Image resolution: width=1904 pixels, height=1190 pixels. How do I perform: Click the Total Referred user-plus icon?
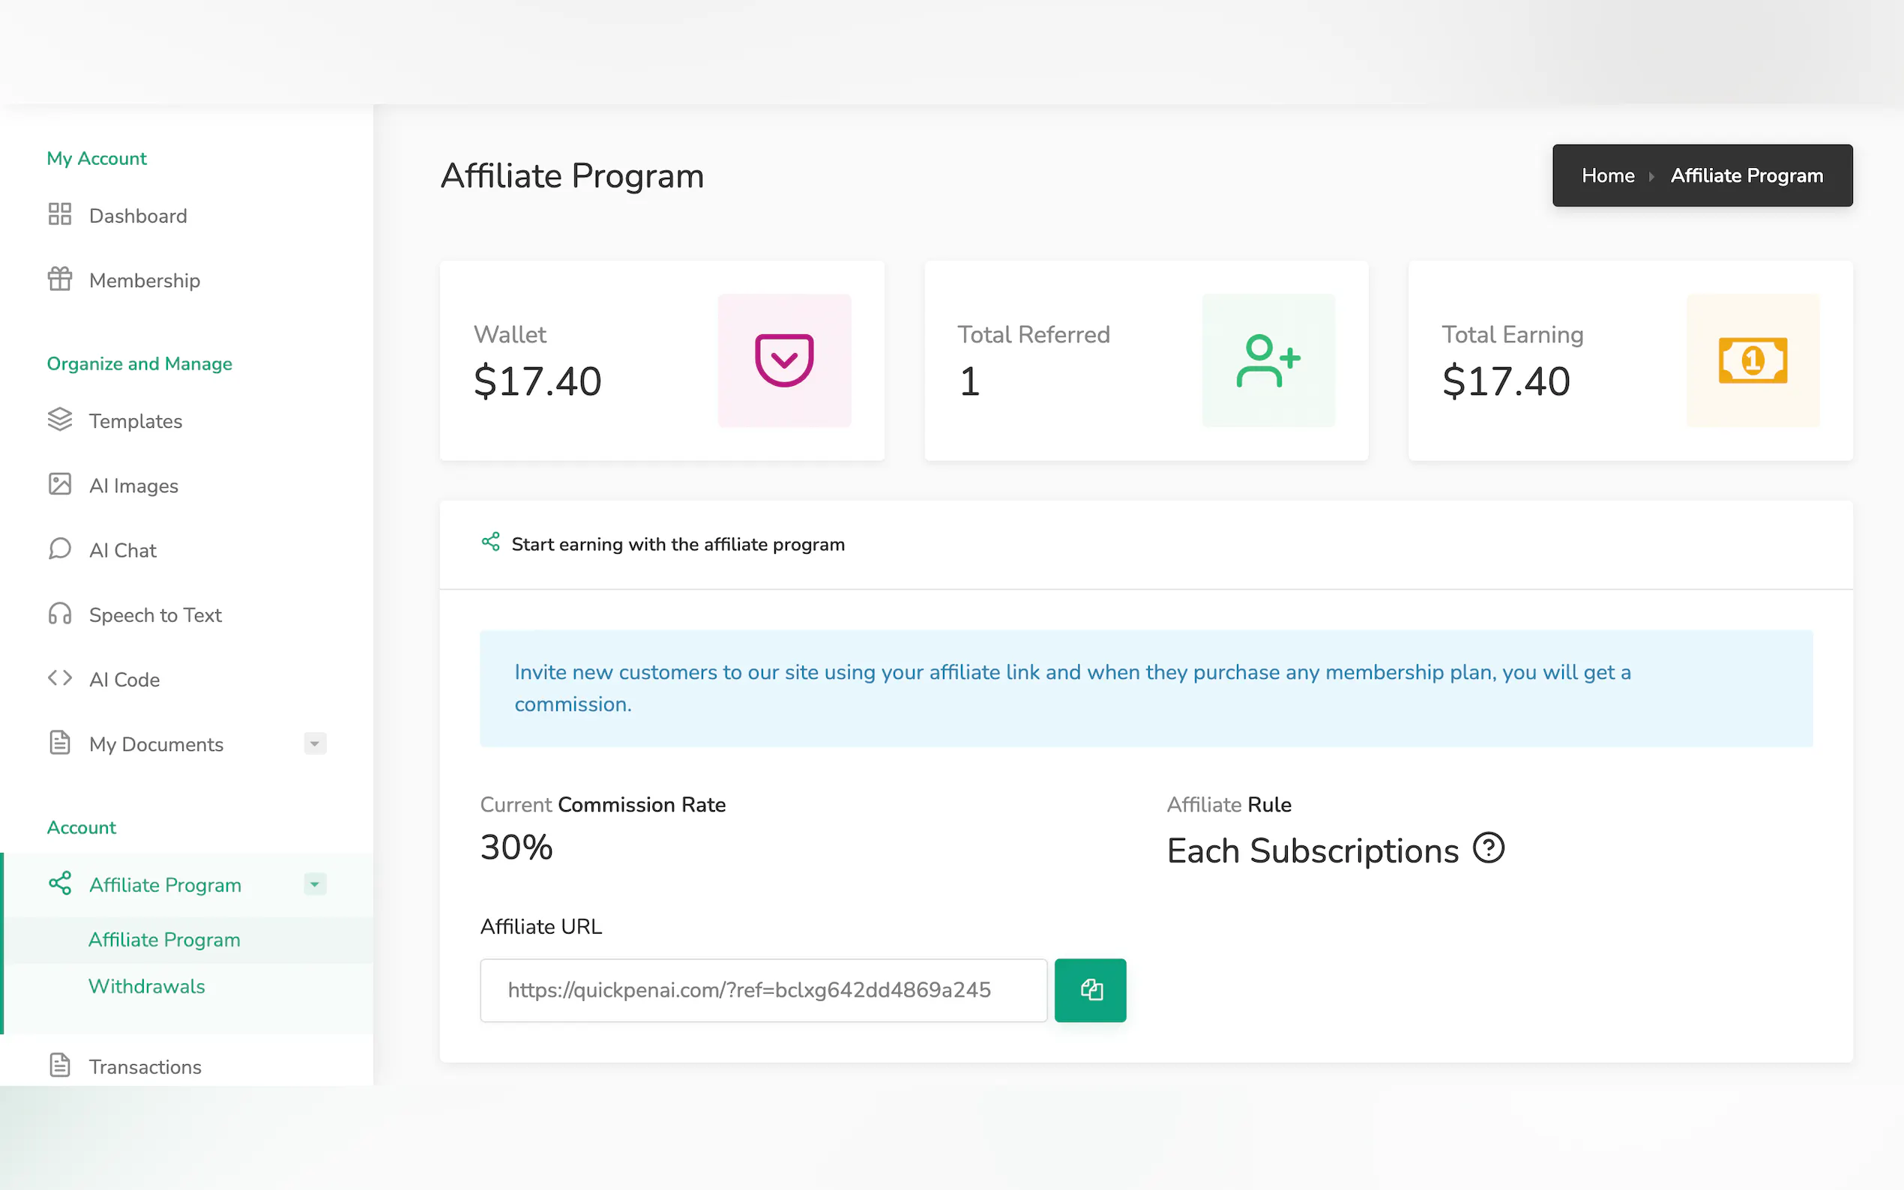[1268, 360]
